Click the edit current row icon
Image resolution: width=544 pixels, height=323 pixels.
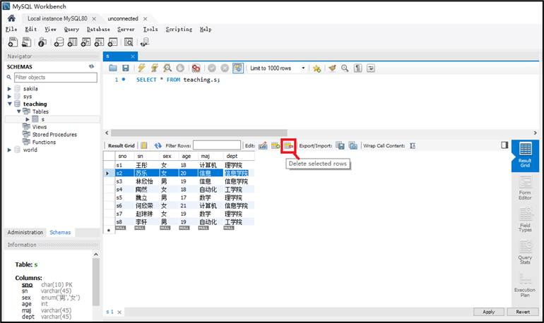point(263,146)
